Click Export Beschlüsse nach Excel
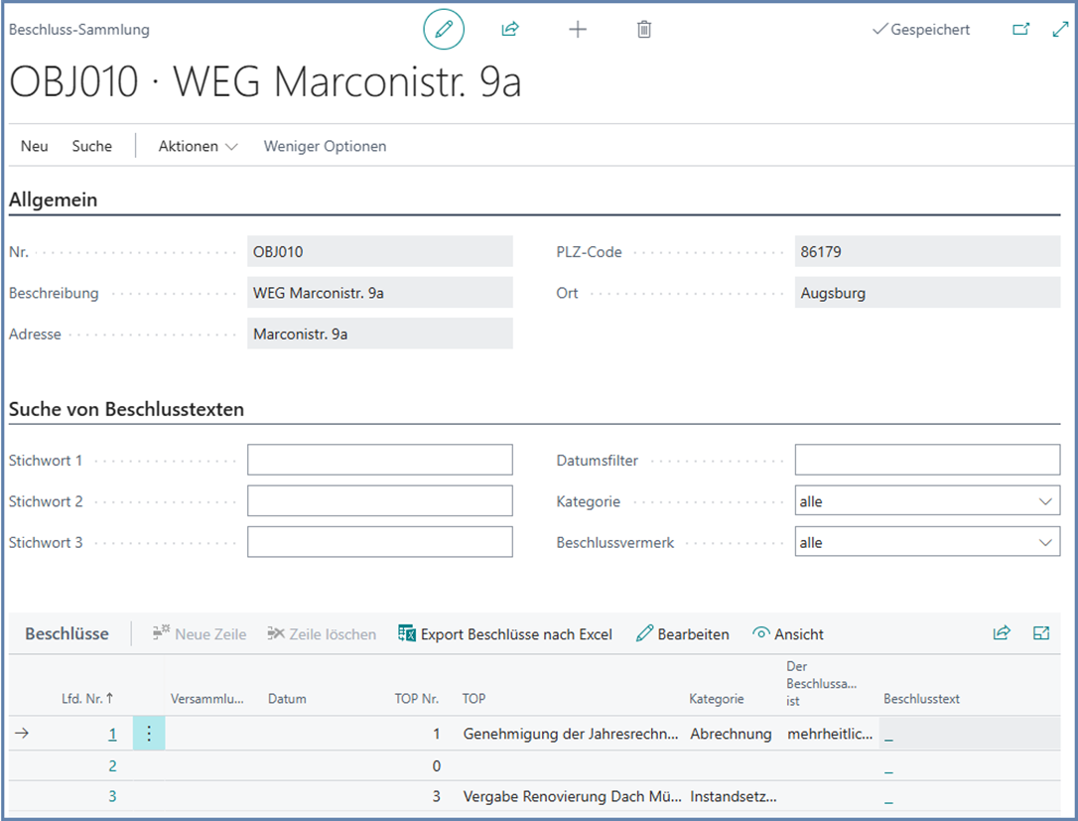1078x821 pixels. [x=505, y=634]
